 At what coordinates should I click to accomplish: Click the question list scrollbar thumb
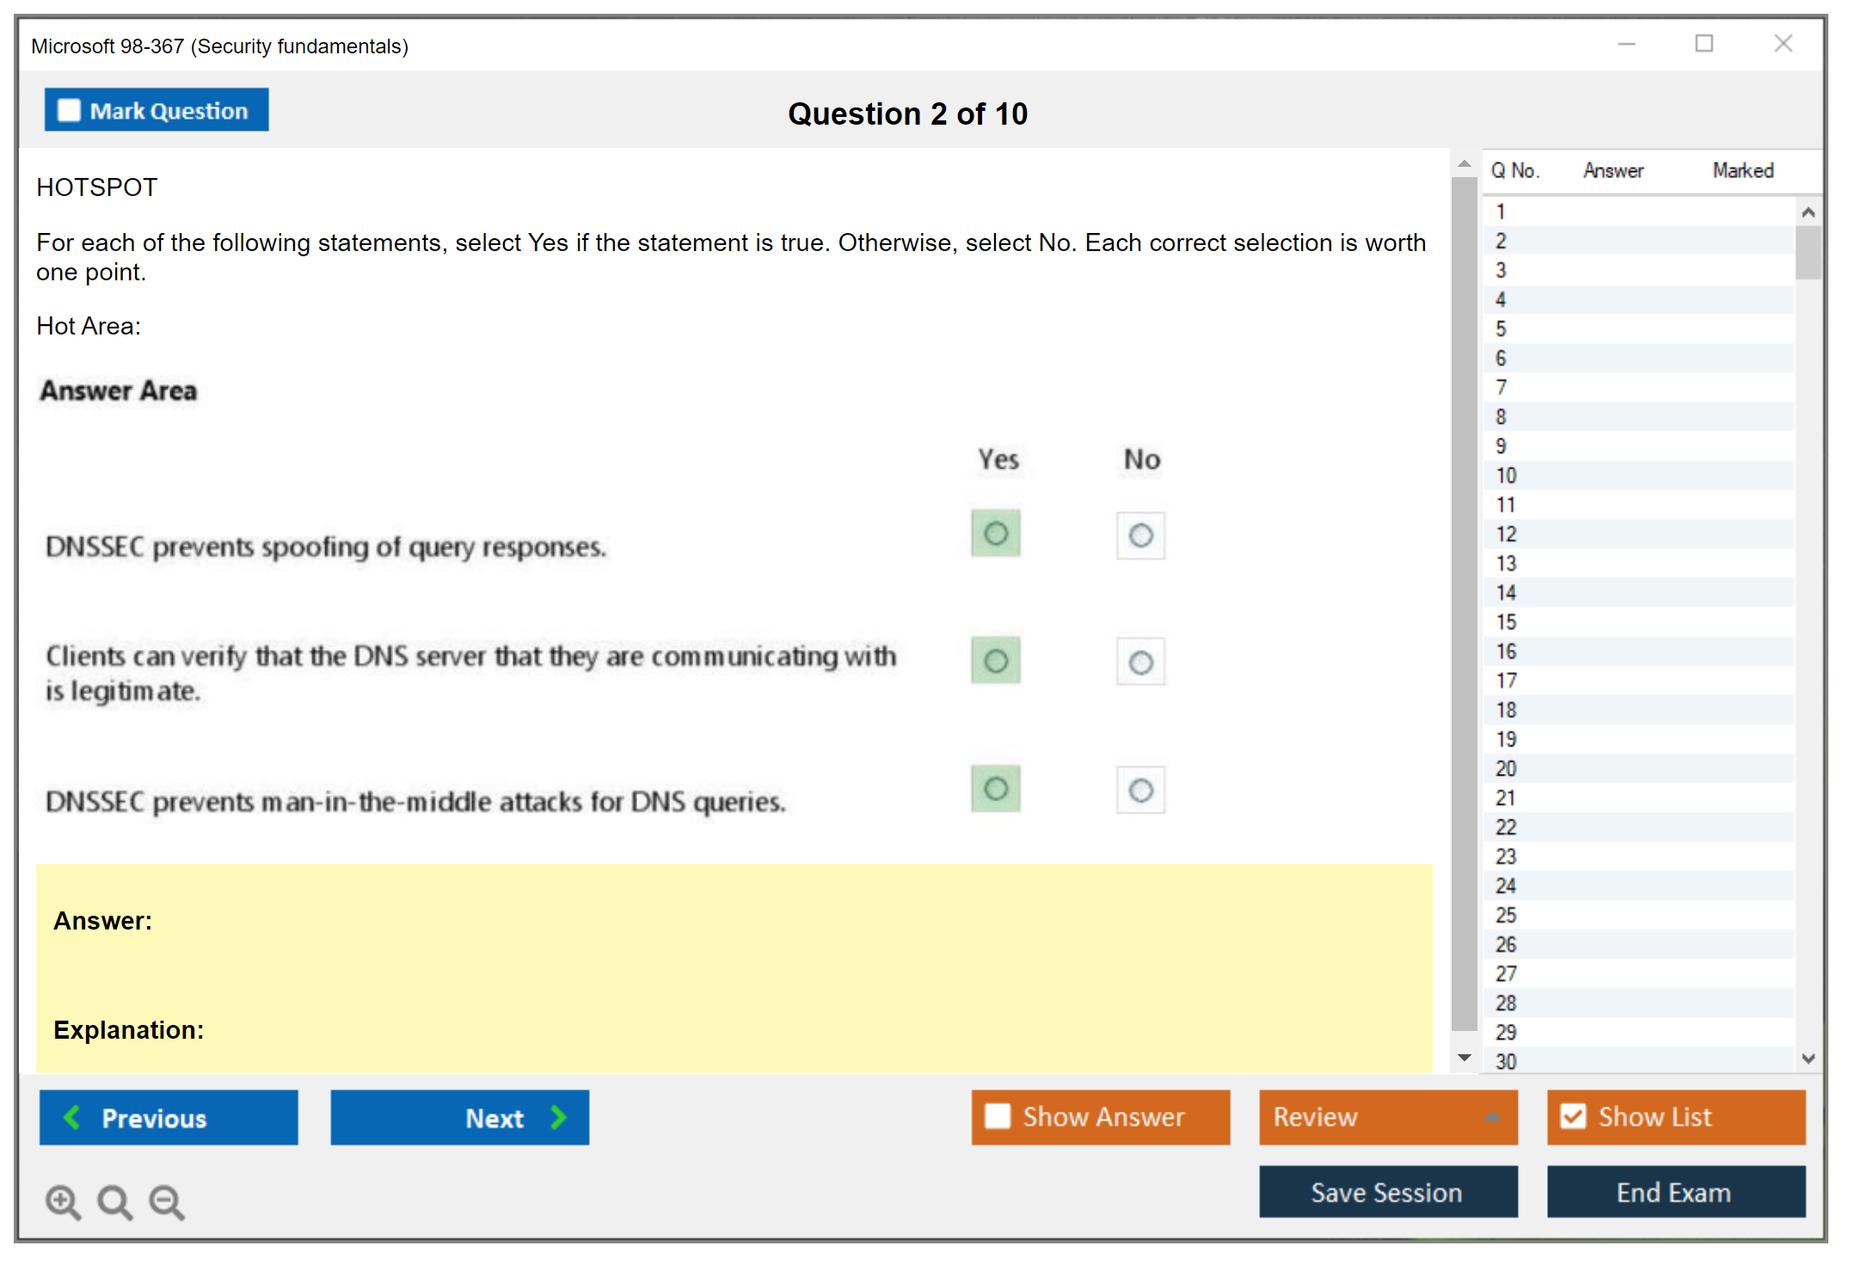(x=1808, y=253)
